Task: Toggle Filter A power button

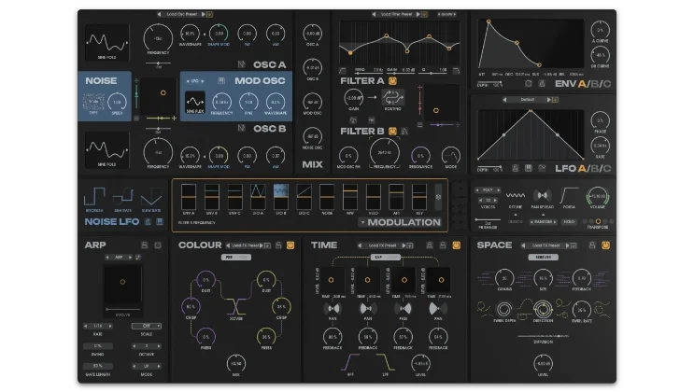Action: pyautogui.click(x=393, y=81)
